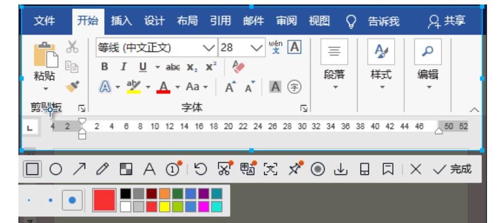The image size is (501, 223).
Task: Open the 布局 ribbon tab
Action: pyautogui.click(x=187, y=21)
